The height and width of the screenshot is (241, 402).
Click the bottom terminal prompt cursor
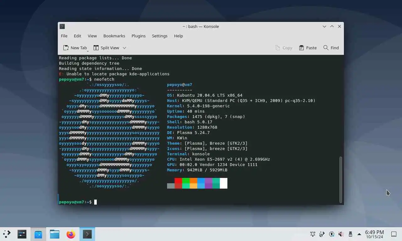95,202
